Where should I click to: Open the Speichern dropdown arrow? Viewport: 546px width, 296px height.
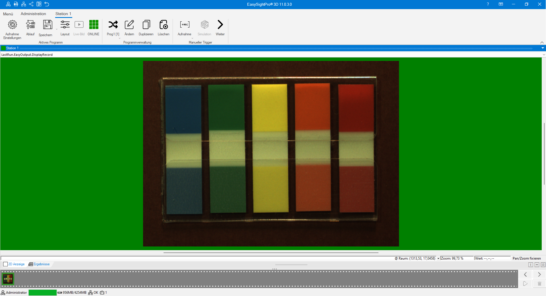coord(57,29)
